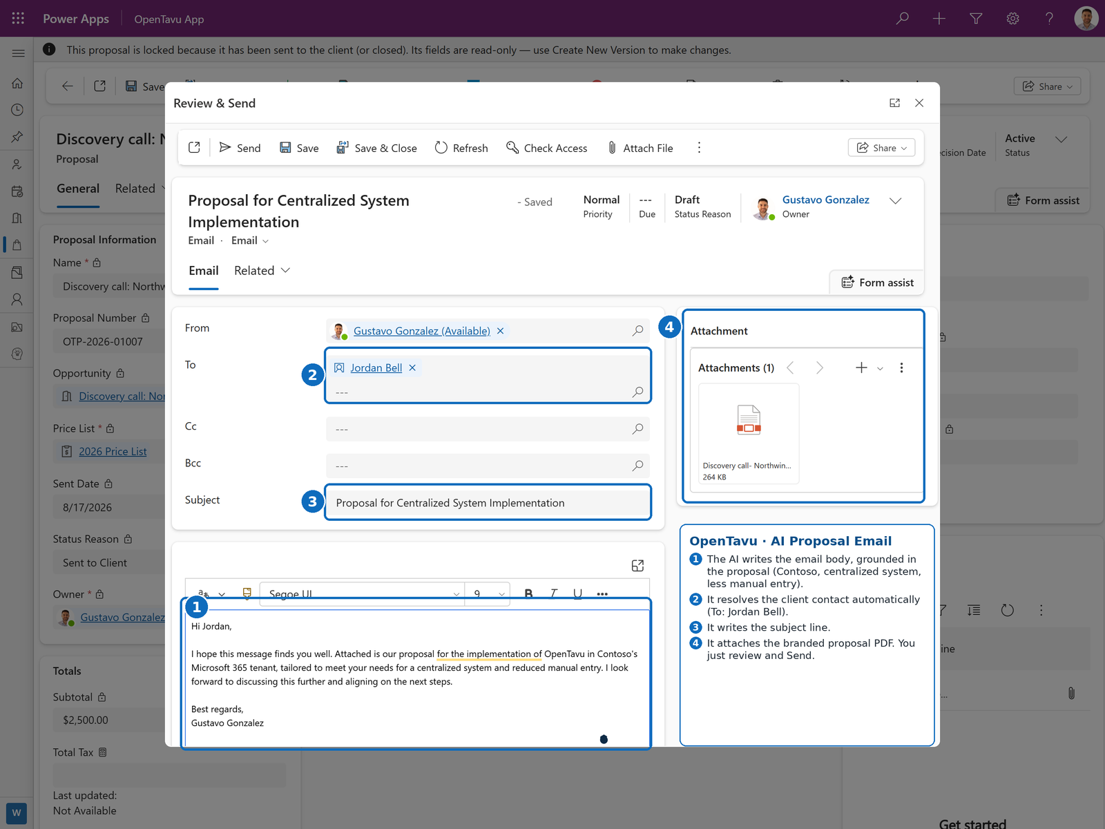Viewport: 1105px width, 829px height.
Task: Open the font size 9 dropdown
Action: click(x=488, y=594)
